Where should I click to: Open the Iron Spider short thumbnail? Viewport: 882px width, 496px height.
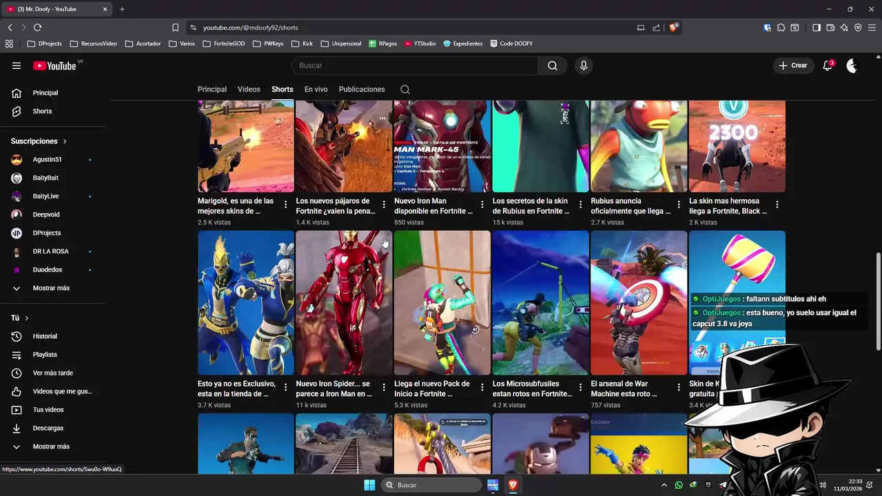click(x=344, y=302)
